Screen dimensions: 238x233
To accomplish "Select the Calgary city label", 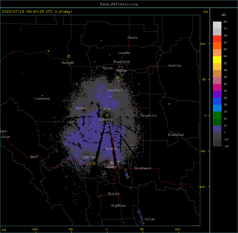I will tap(110, 167).
